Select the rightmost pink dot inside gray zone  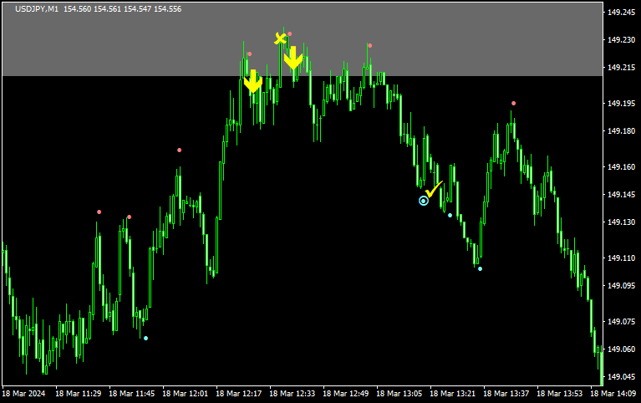click(369, 46)
